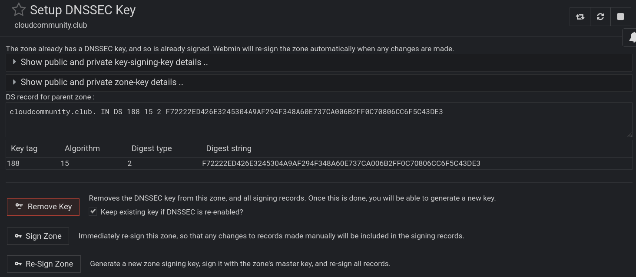This screenshot has height=277, width=636.
Task: Expand public and private key-signing-key details
Action: pyautogui.click(x=114, y=62)
